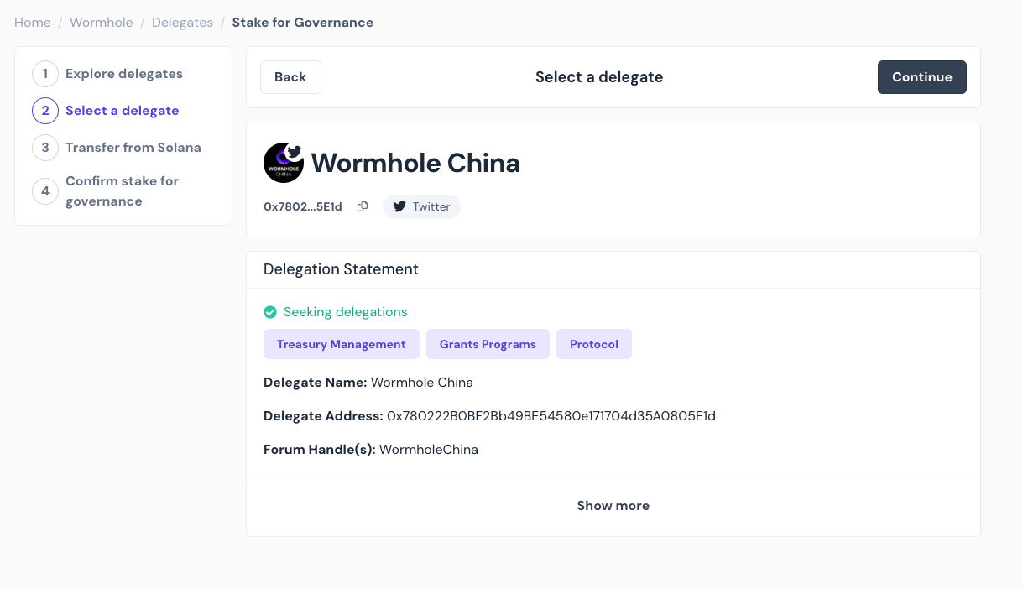The height and width of the screenshot is (589, 1023).
Task: Open the Twitter profile badge
Action: point(421,206)
